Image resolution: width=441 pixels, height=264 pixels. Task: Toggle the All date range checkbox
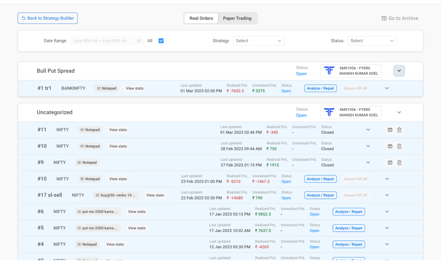[x=161, y=41]
